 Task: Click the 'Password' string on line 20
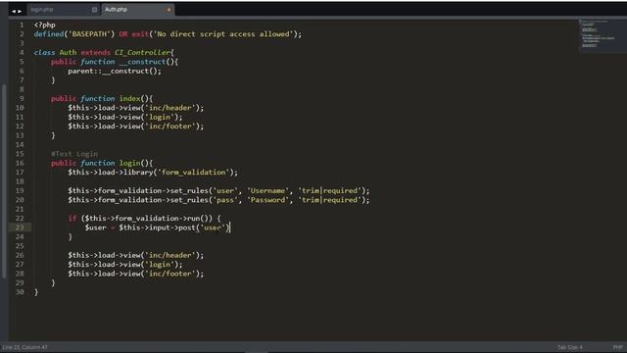pyautogui.click(x=267, y=200)
